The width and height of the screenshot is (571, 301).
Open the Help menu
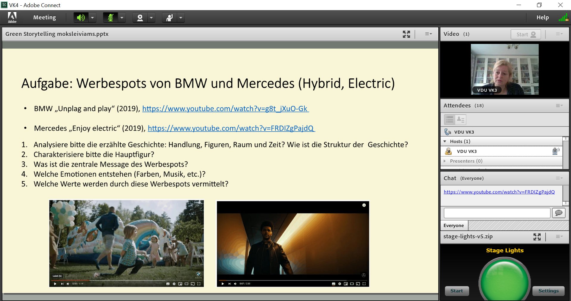(542, 18)
